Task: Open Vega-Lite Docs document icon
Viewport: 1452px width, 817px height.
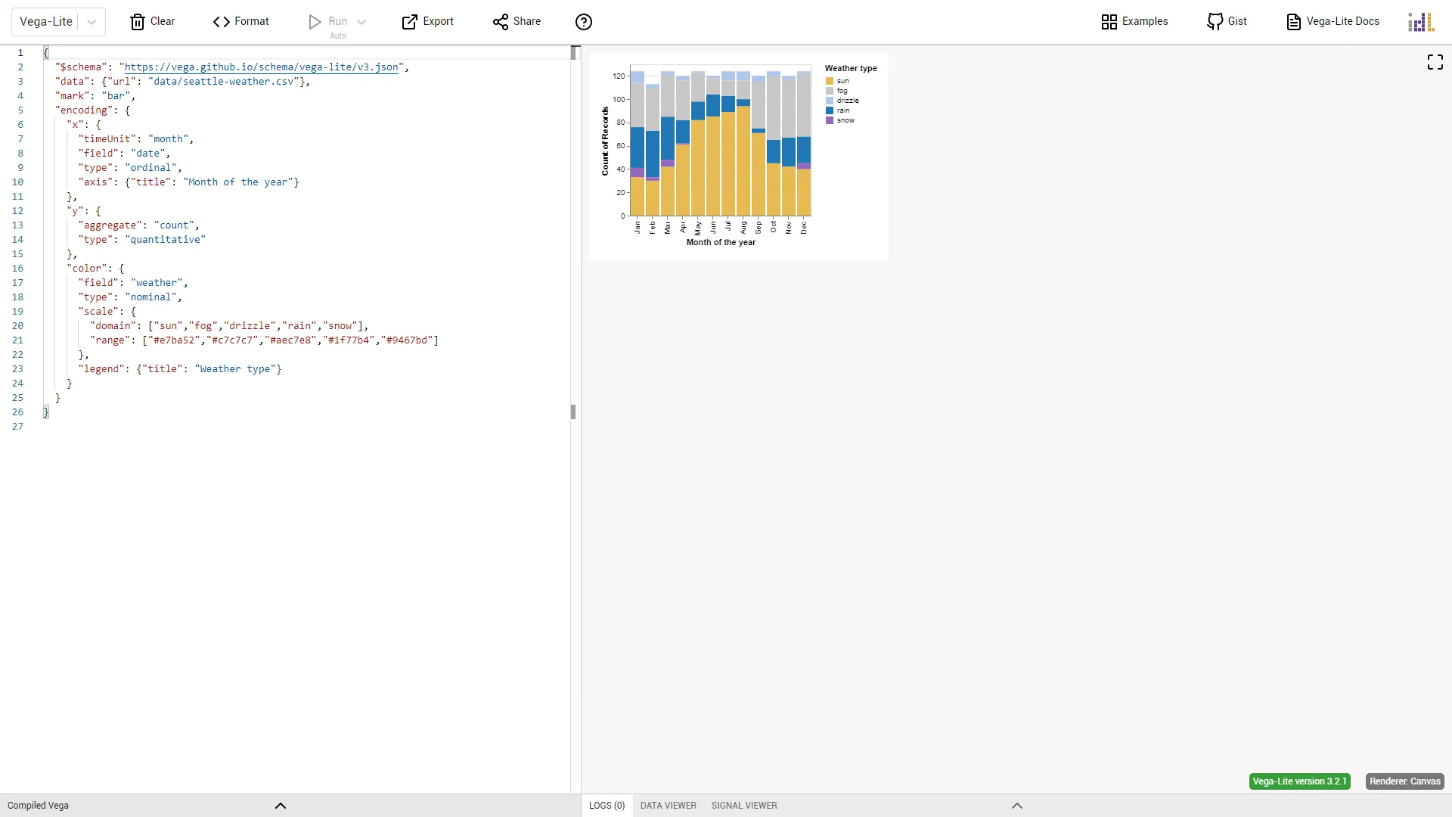Action: point(1293,22)
